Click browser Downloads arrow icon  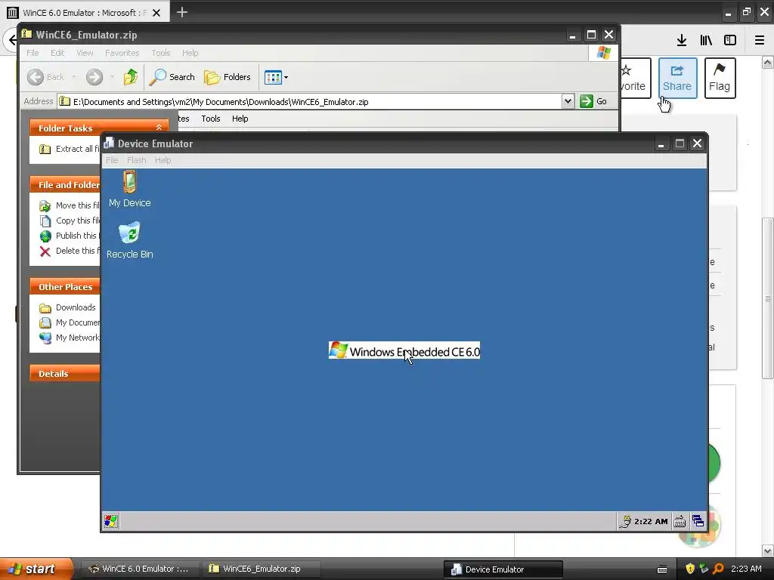coord(682,41)
